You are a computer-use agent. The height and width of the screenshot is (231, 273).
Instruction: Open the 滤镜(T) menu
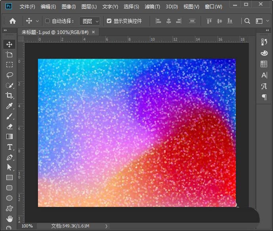tap(152, 7)
